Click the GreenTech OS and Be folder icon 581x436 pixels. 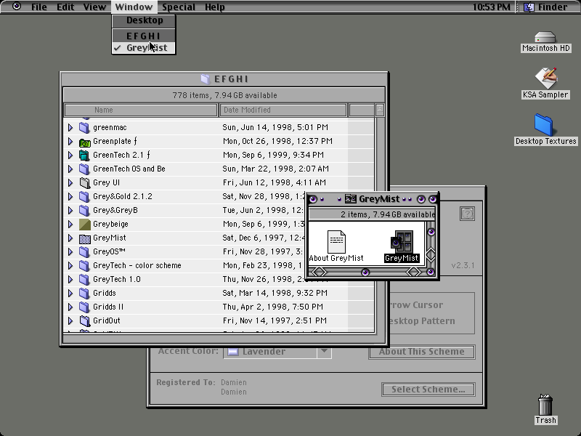click(x=84, y=169)
